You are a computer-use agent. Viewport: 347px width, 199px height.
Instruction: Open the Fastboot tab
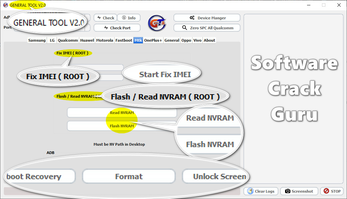[x=124, y=40]
